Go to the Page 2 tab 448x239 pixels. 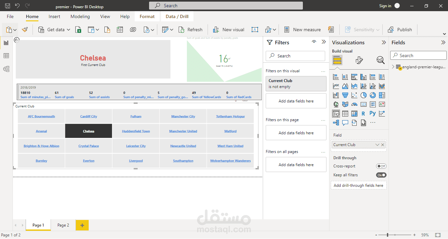63,225
